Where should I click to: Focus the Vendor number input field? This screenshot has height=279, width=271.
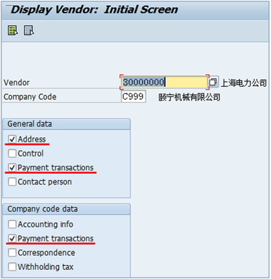(x=165, y=82)
